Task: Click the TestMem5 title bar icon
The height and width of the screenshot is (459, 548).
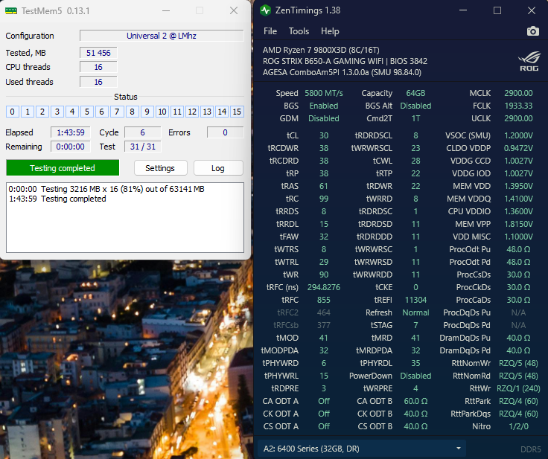Action: click(x=10, y=10)
